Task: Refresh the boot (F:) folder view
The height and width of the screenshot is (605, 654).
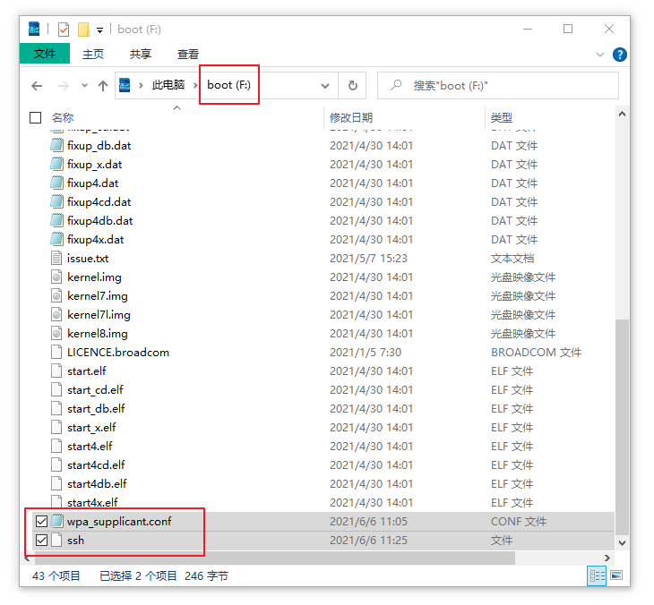Action: tap(353, 86)
